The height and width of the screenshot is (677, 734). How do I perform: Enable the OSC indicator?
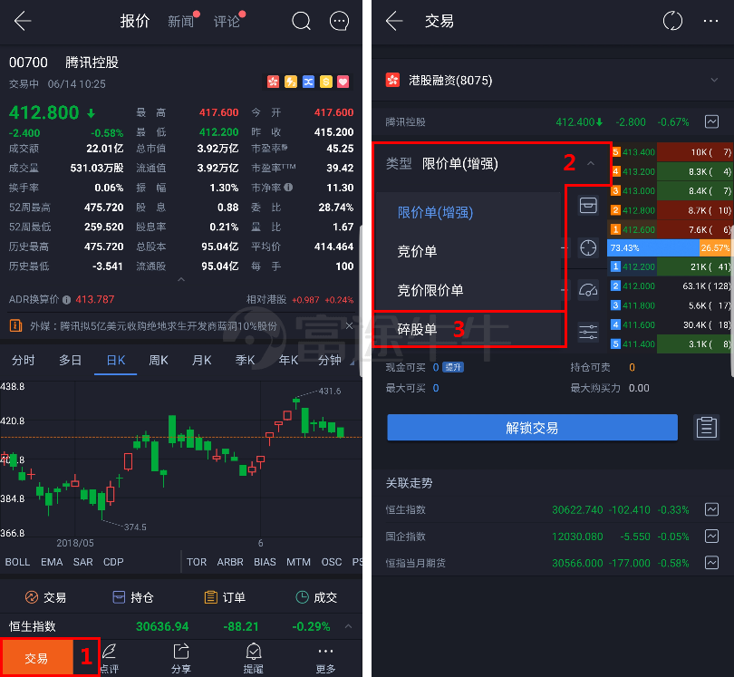[332, 562]
